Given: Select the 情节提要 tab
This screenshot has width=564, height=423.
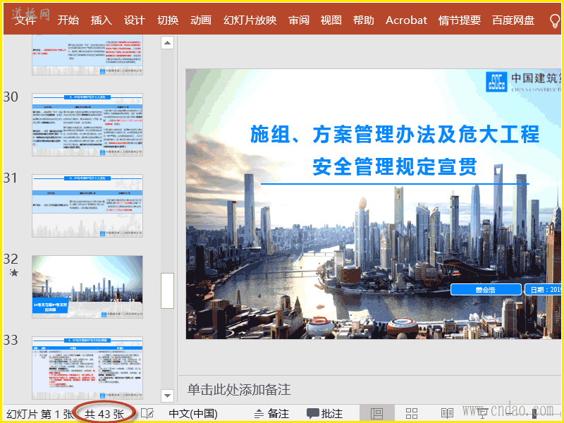Looking at the screenshot, I should [460, 20].
